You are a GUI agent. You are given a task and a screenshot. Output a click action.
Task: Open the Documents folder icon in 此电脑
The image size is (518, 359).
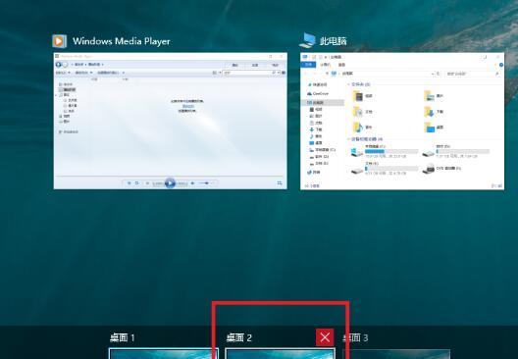pyautogui.click(x=358, y=112)
